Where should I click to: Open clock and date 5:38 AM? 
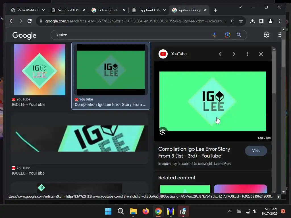(x=270, y=211)
